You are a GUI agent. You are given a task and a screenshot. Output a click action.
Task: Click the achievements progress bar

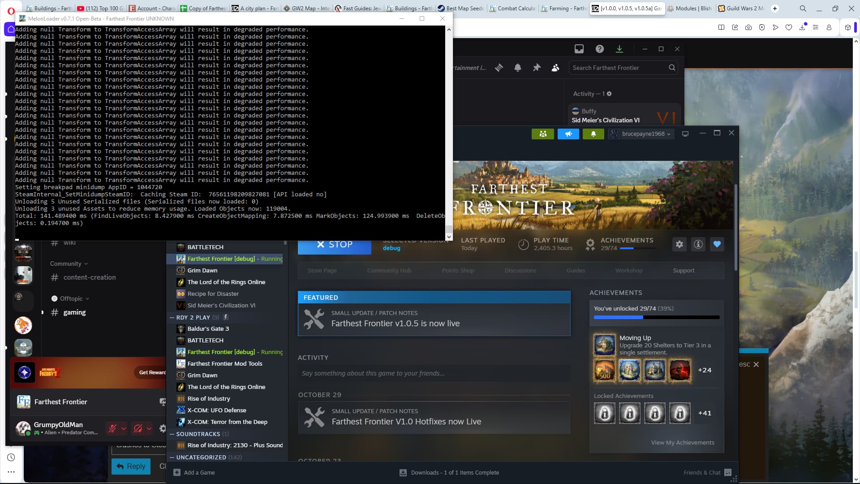pyautogui.click(x=656, y=317)
